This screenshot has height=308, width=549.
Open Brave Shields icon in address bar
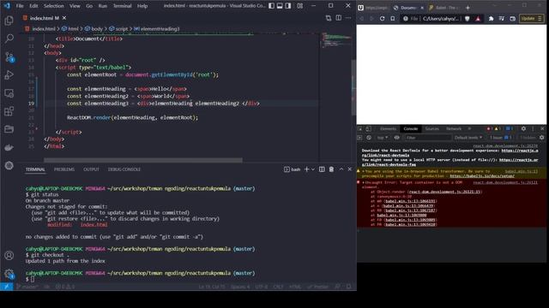467,19
